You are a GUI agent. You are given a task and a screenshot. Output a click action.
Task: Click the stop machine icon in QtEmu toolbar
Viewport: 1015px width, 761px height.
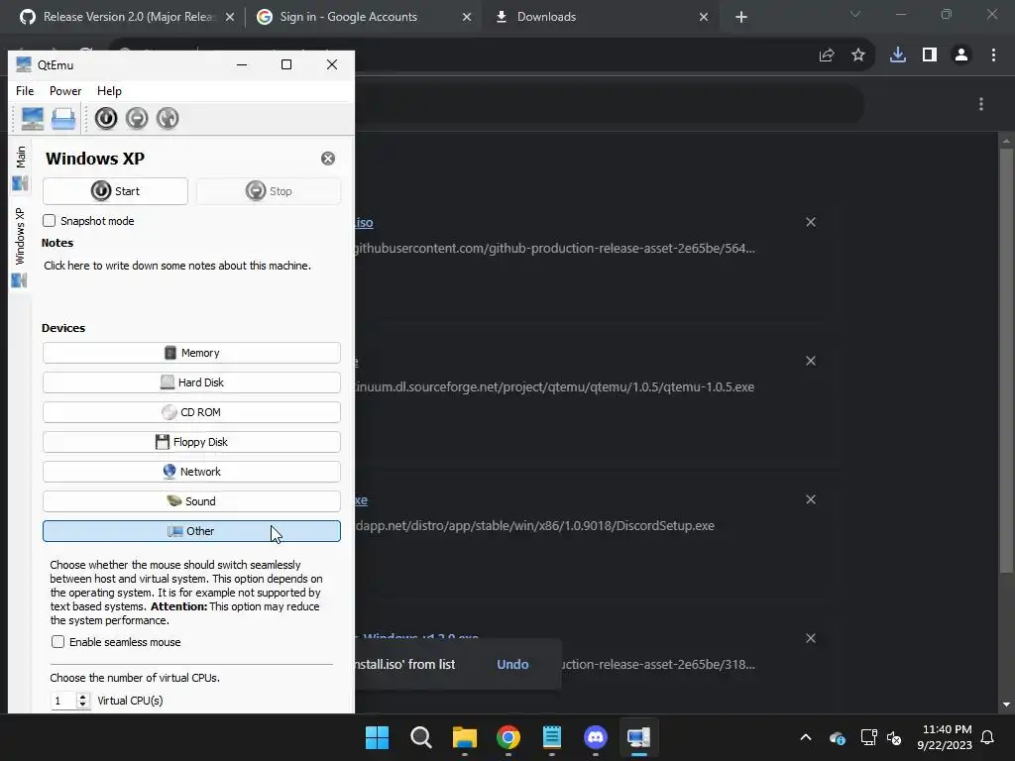point(137,118)
